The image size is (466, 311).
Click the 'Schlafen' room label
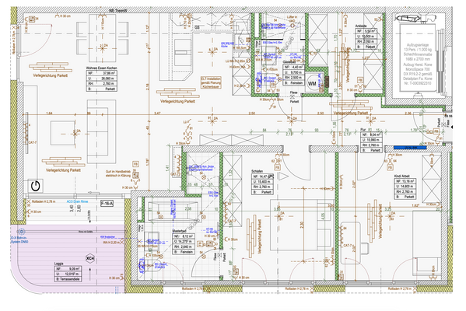click(x=257, y=171)
